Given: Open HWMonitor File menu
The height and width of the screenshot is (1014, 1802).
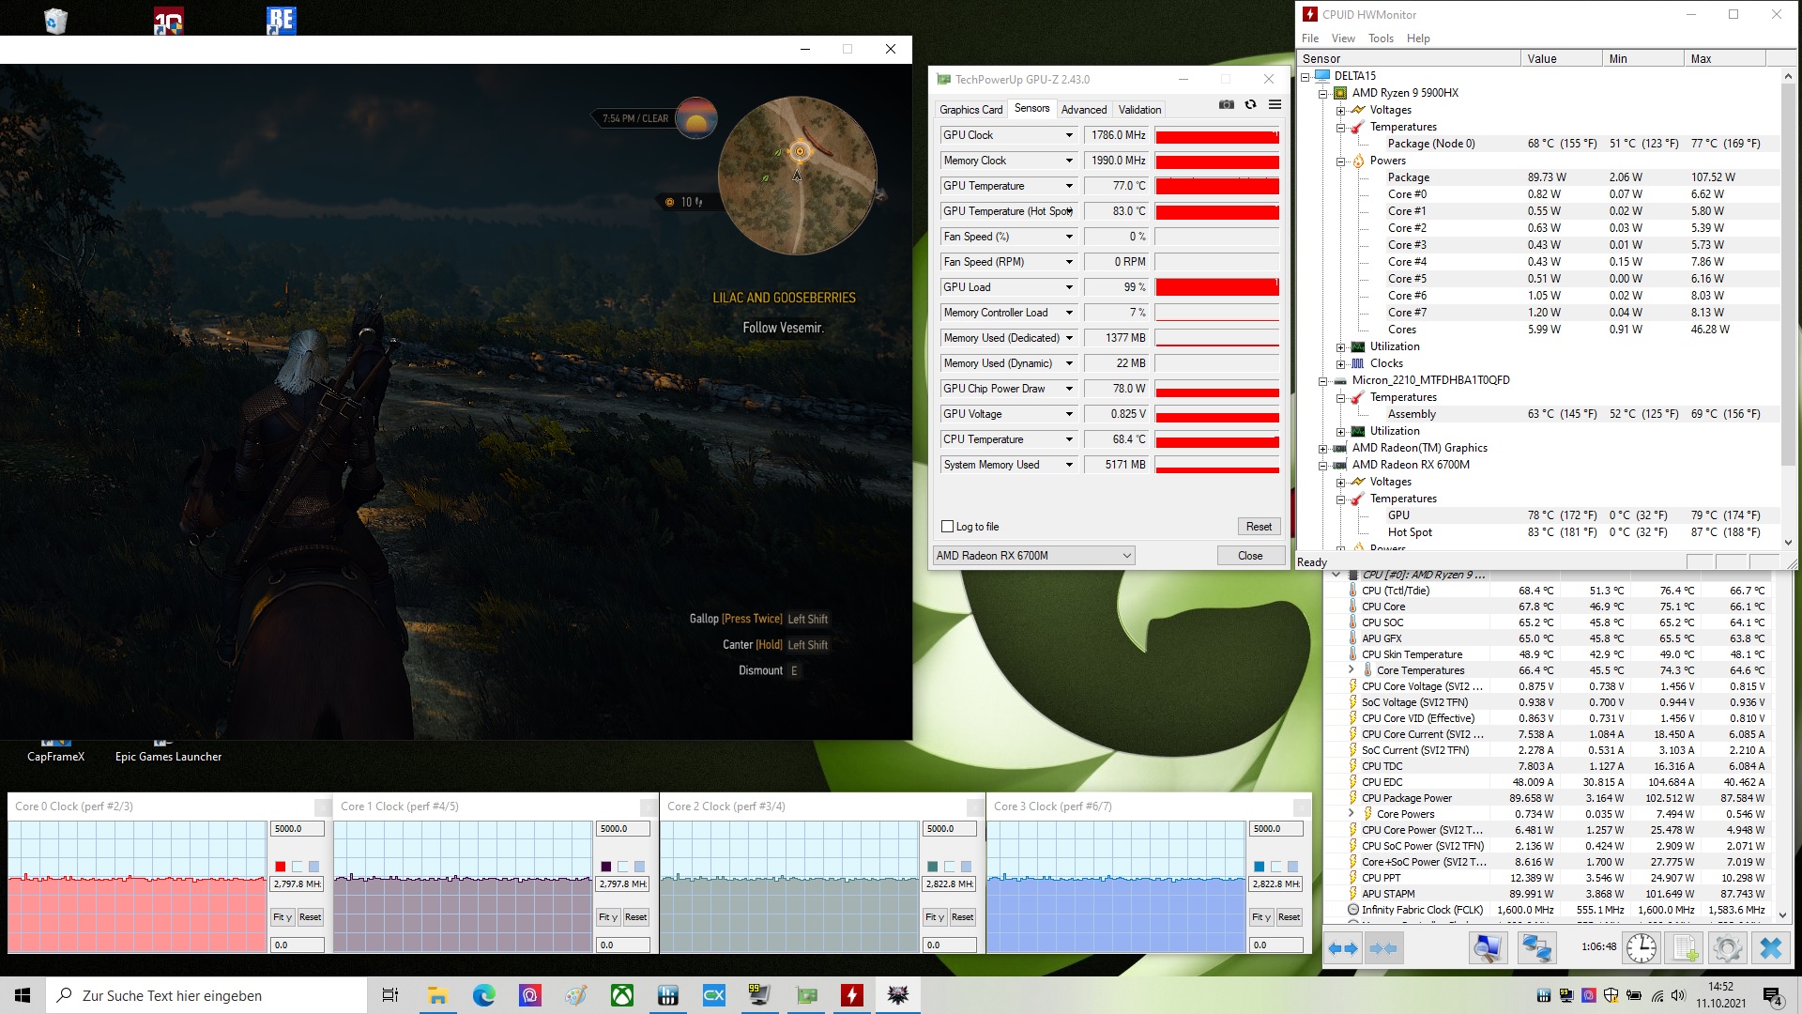Looking at the screenshot, I should pyautogui.click(x=1310, y=38).
